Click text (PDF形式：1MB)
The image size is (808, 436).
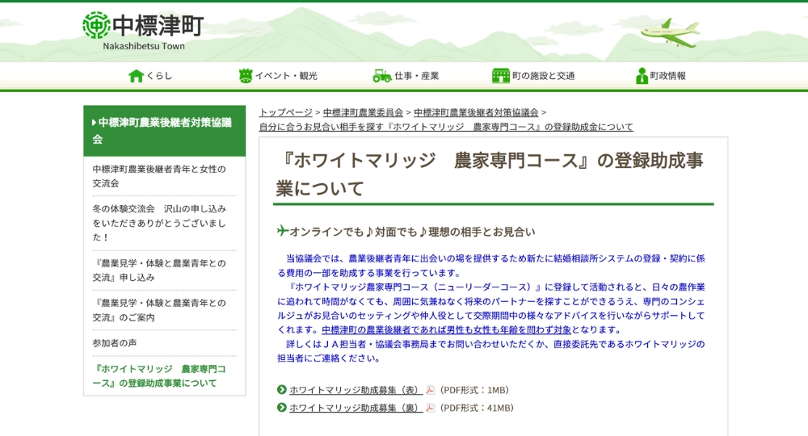474,390
